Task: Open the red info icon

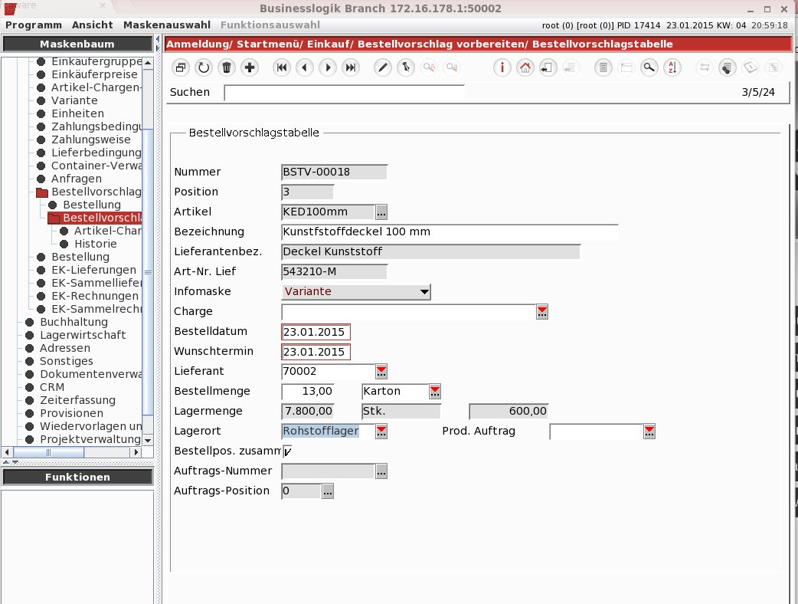Action: pos(502,67)
